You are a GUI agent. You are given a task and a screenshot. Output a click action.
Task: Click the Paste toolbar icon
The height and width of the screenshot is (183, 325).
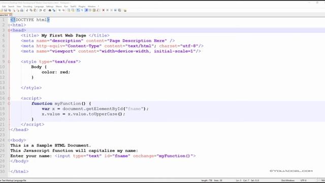coord(35,10)
